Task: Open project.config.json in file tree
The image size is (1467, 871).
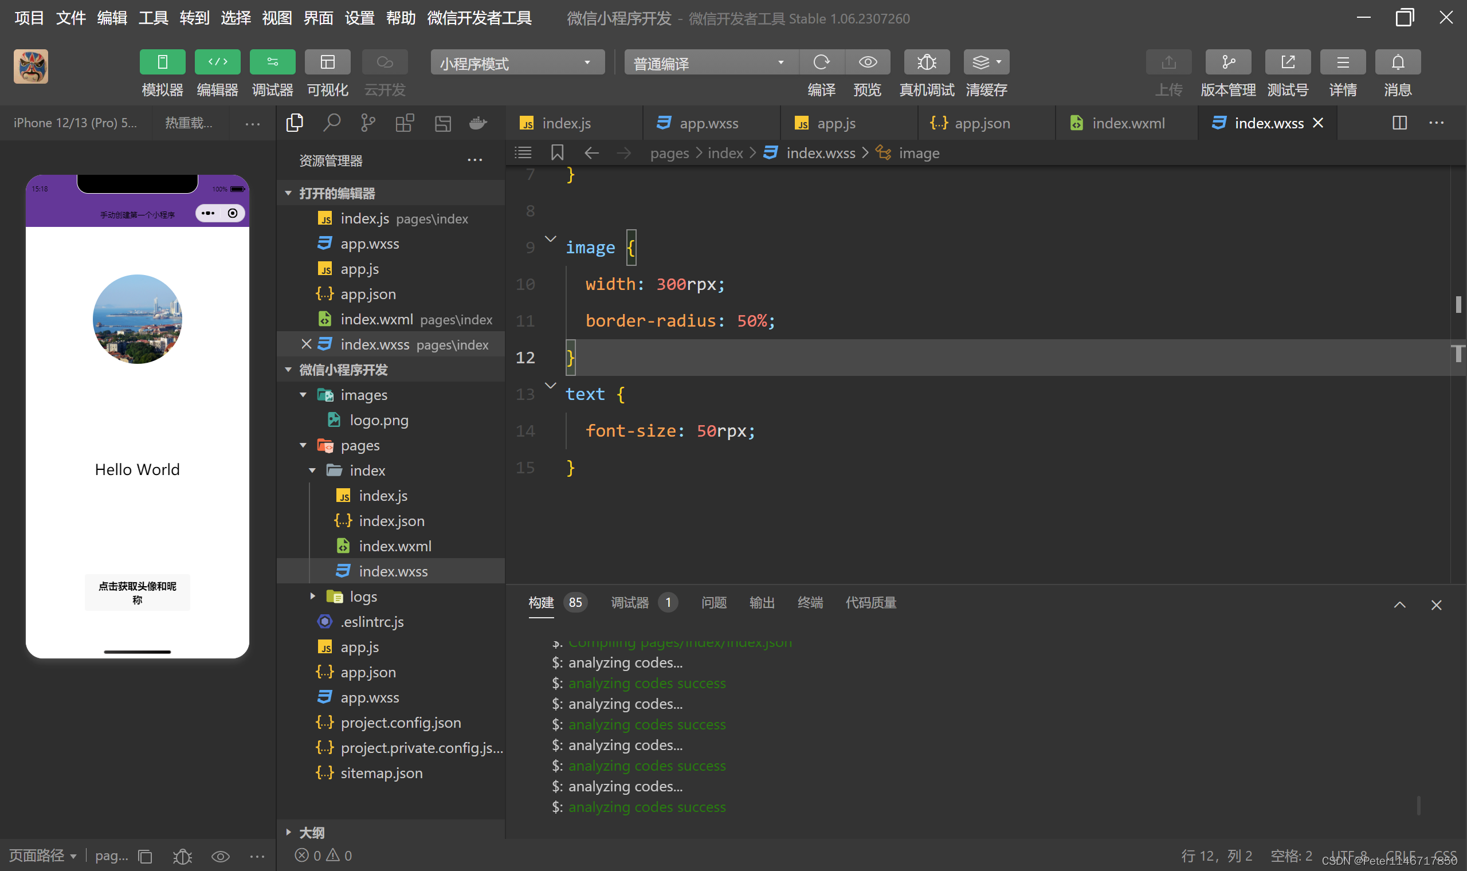Action: tap(401, 723)
